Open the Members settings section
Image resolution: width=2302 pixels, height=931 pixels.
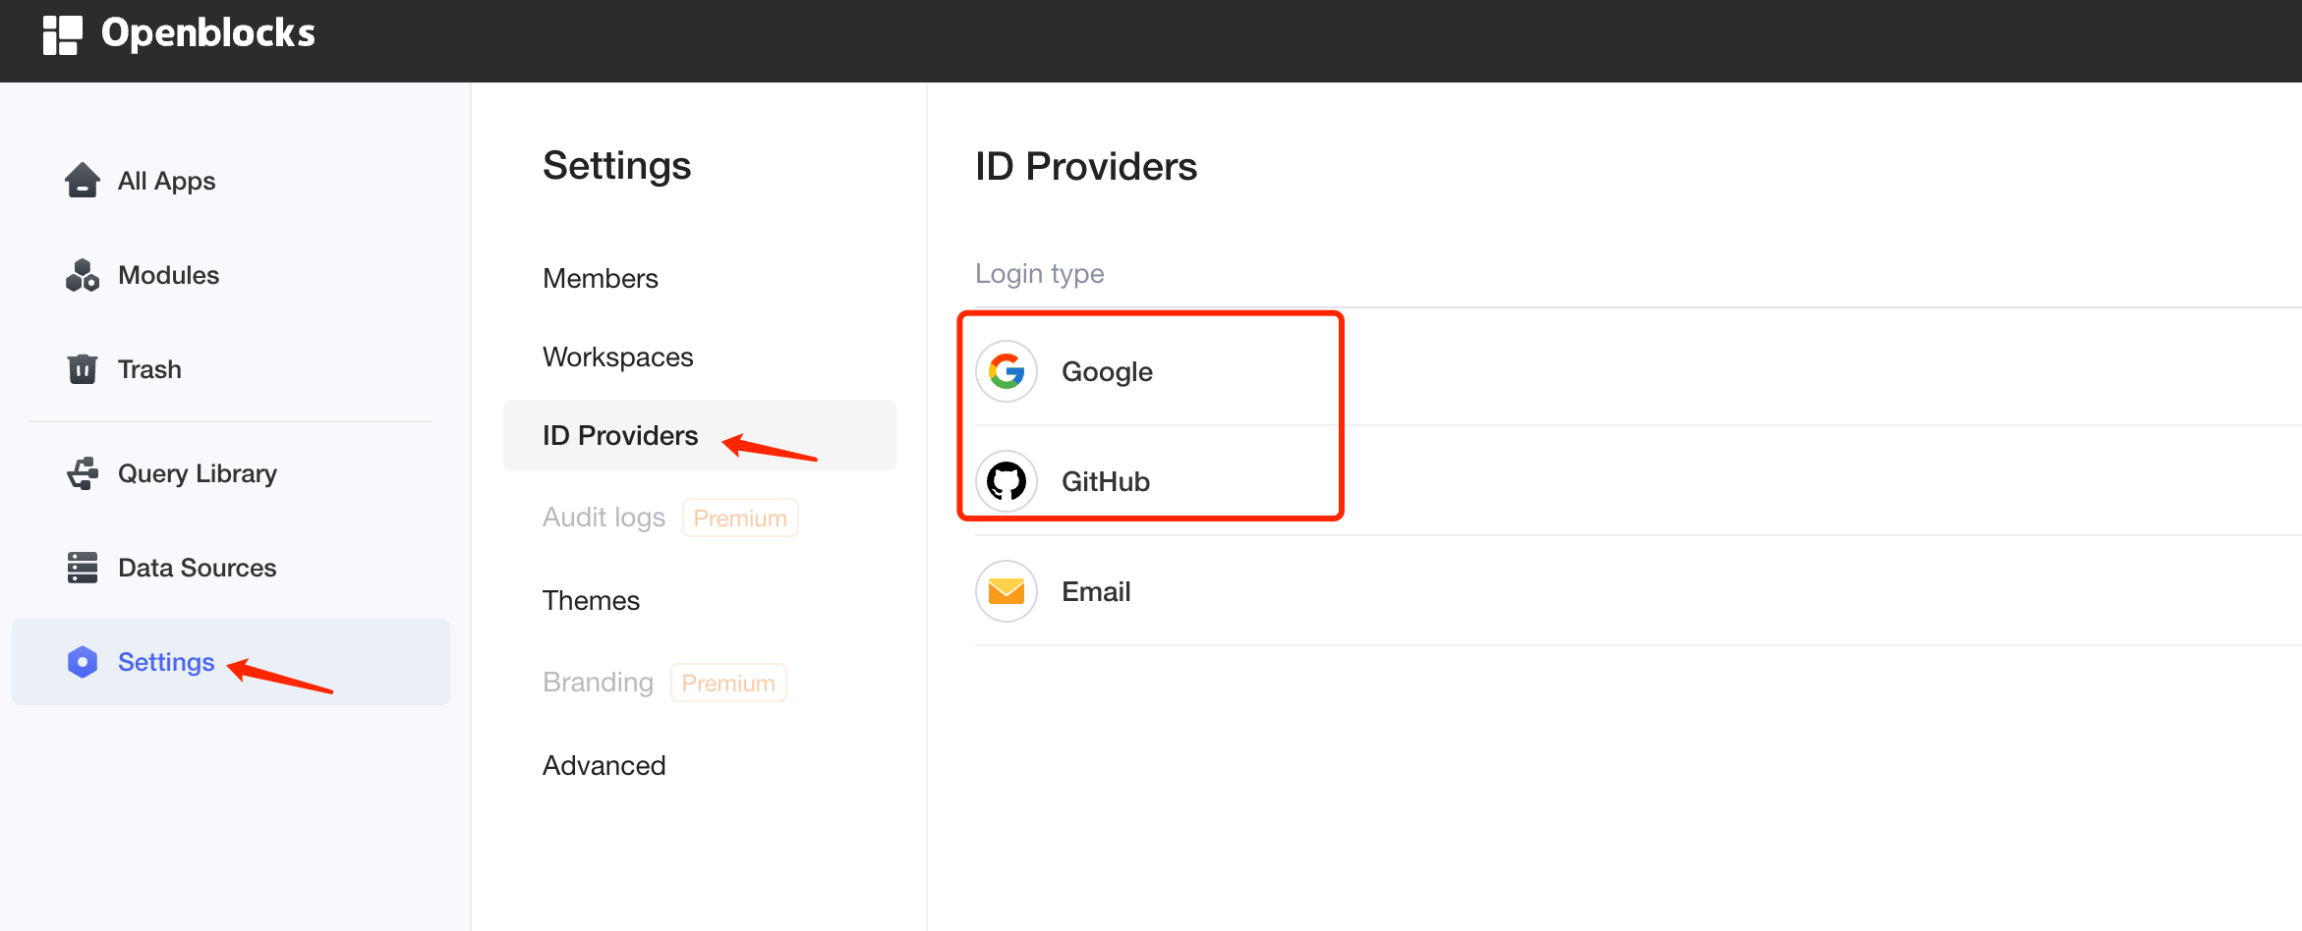(600, 278)
